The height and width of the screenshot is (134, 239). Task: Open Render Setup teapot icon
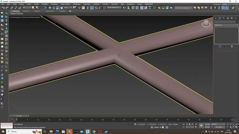[x=159, y=8]
